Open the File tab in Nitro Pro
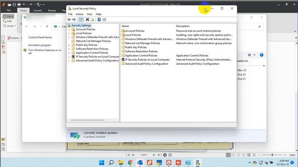 click(9, 10)
